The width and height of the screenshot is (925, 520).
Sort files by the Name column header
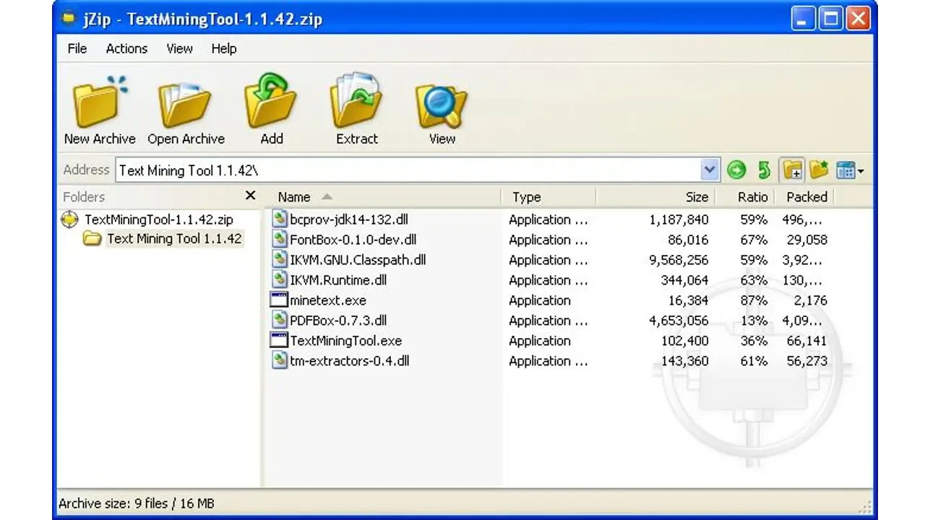[384, 196]
